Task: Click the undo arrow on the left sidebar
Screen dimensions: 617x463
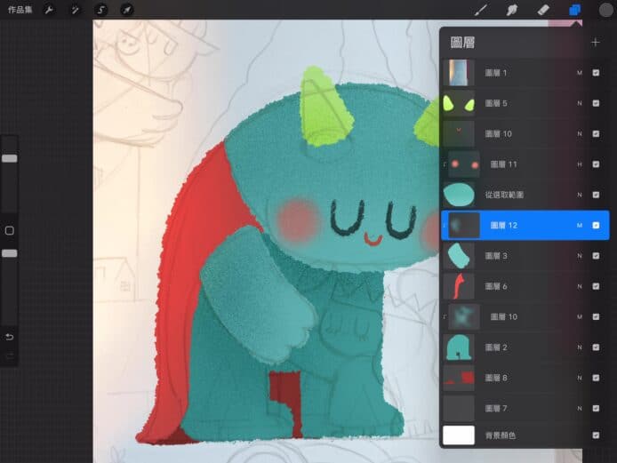Action: 10,337
